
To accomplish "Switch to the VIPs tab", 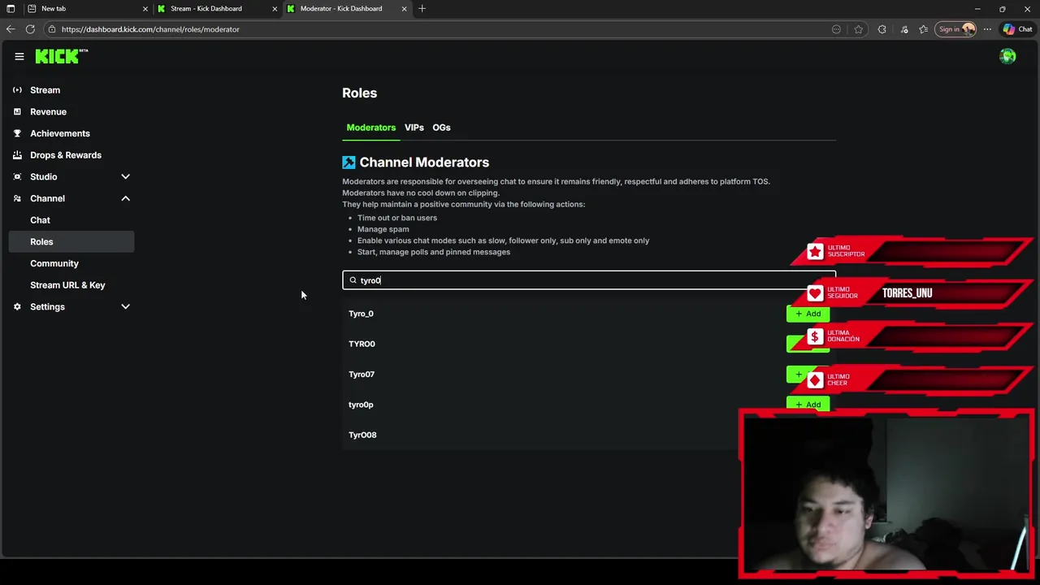I will coord(414,128).
